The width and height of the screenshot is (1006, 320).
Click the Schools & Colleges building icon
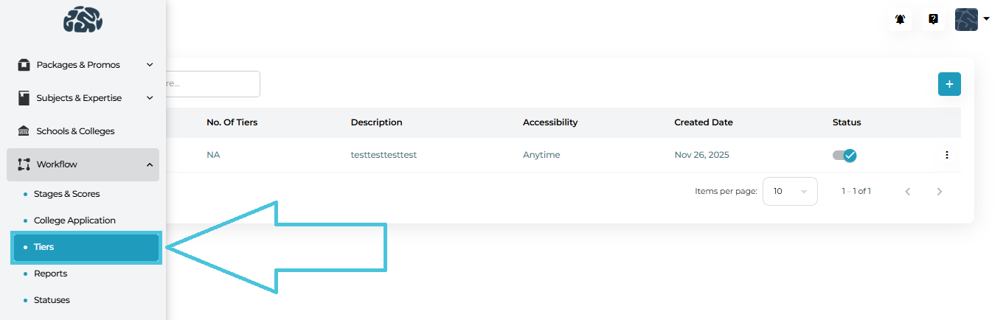click(24, 131)
